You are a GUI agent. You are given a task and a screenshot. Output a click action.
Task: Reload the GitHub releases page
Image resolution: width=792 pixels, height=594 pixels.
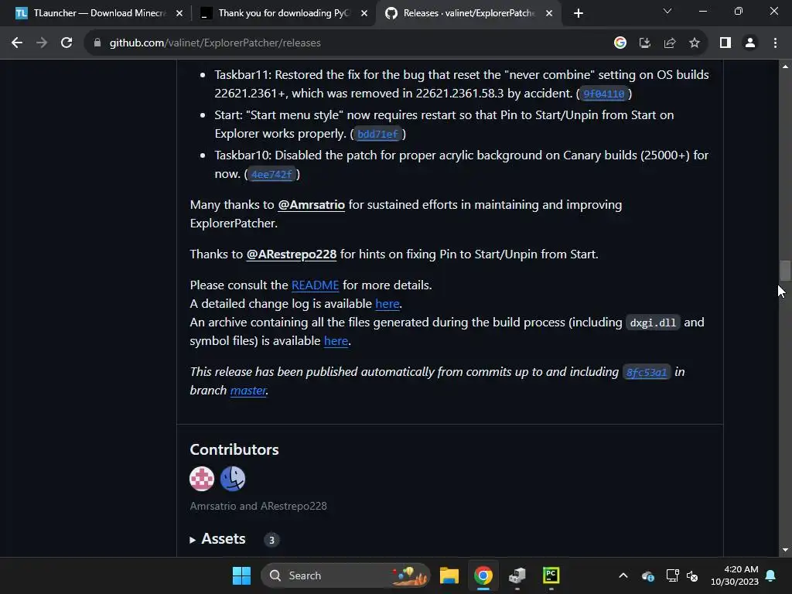point(67,43)
